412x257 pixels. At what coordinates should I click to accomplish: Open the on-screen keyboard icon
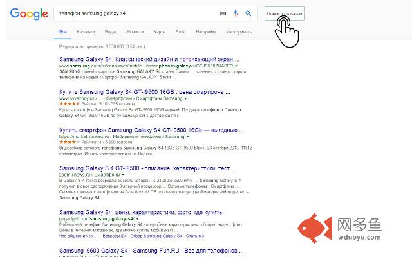[223, 13]
